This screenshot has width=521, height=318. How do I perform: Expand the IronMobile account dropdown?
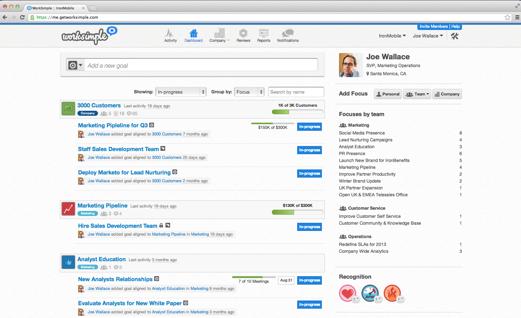click(392, 36)
